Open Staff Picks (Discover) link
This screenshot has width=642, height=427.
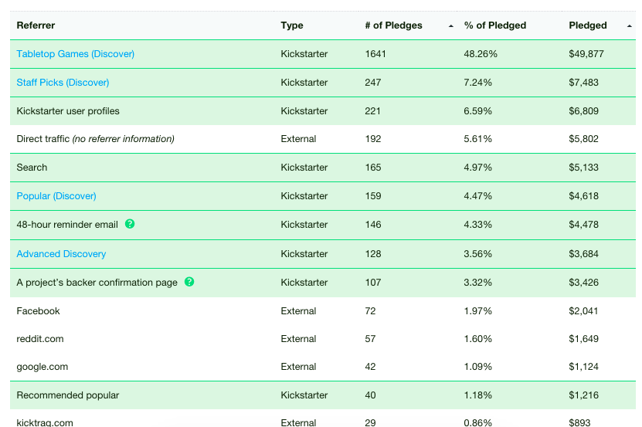(63, 83)
